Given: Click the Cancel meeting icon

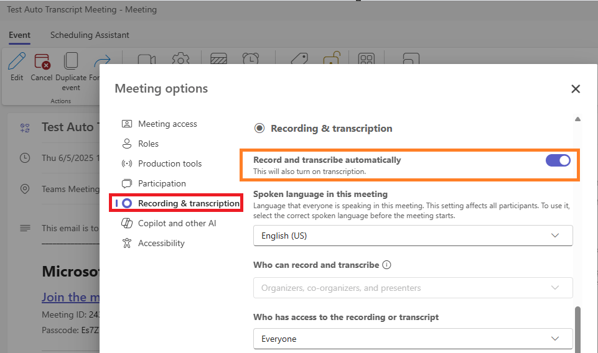Looking at the screenshot, I should [x=42, y=62].
